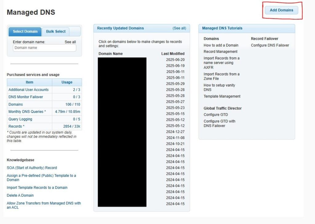Open Additional User Accounts usage item
This screenshot has height=224, width=315.
point(29,90)
